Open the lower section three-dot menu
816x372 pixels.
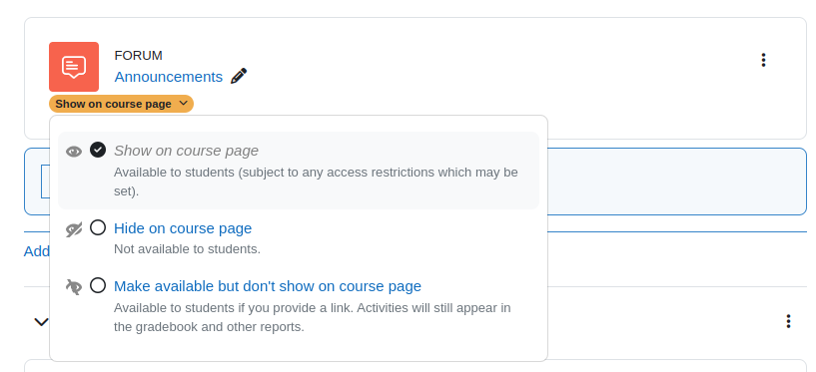point(788,321)
